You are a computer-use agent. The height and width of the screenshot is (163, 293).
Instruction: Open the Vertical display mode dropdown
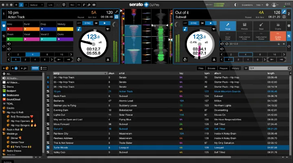click(36, 5)
